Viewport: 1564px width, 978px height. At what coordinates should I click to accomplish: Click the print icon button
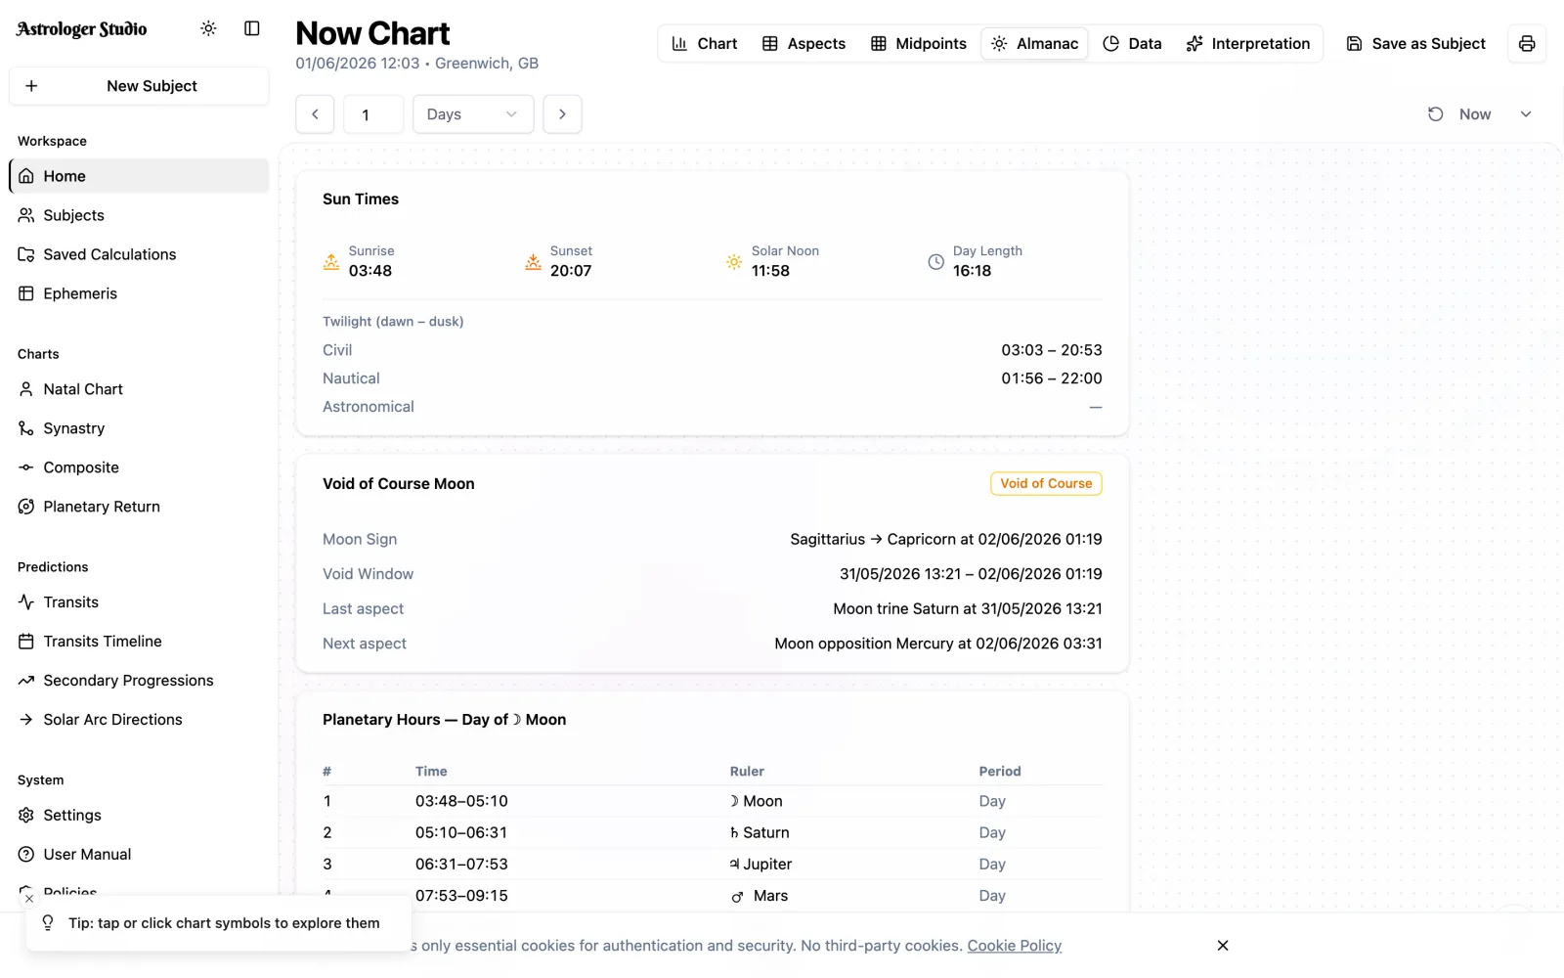pyautogui.click(x=1527, y=44)
